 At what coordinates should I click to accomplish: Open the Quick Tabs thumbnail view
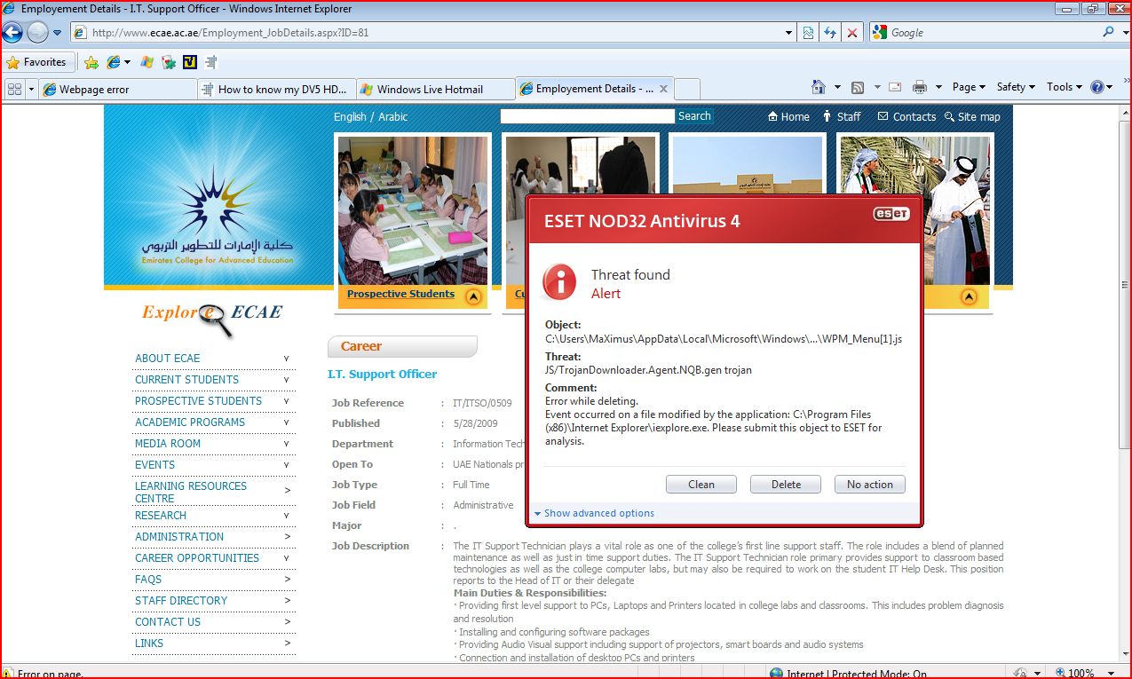(x=14, y=89)
